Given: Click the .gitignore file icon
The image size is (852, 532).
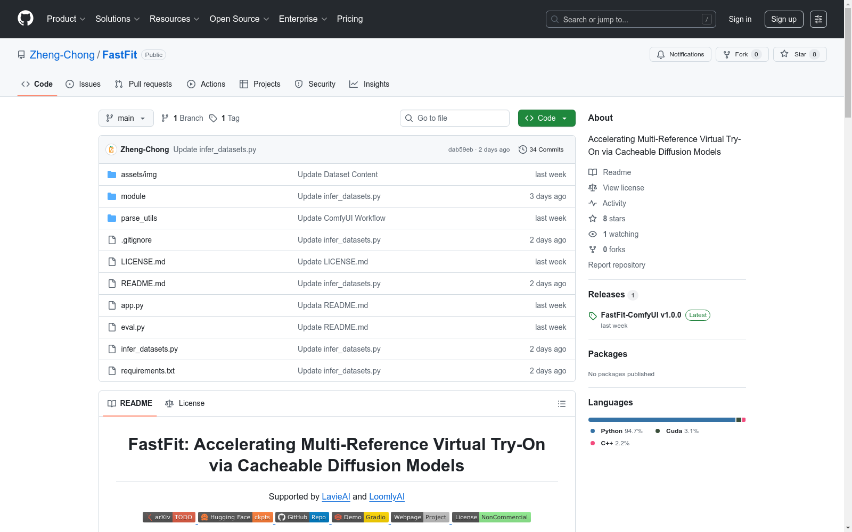Looking at the screenshot, I should click(112, 240).
